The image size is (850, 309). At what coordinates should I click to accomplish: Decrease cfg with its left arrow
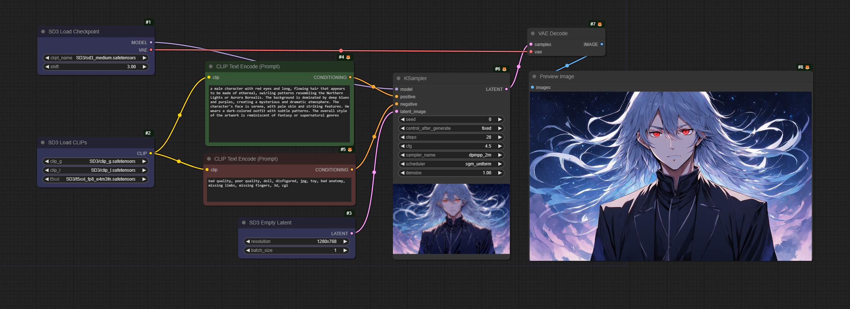pyautogui.click(x=403, y=146)
